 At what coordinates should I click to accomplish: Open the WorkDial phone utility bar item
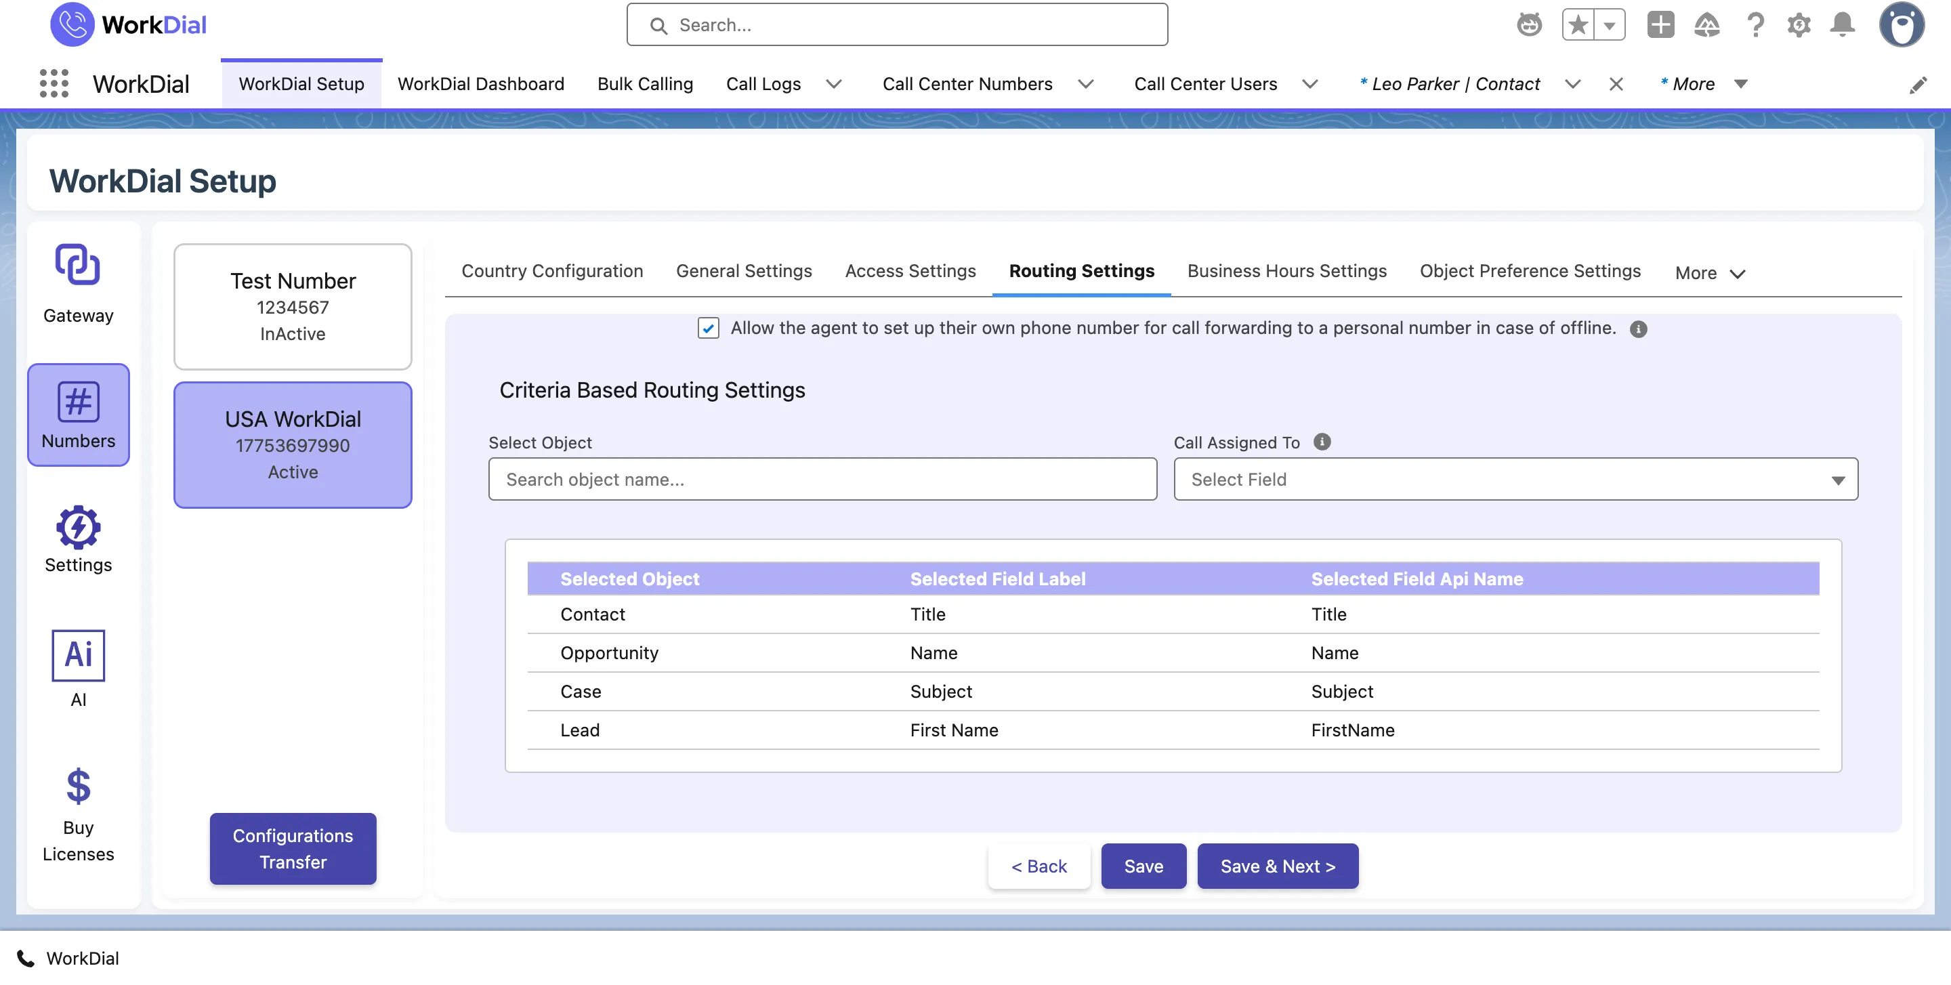pos(68,958)
